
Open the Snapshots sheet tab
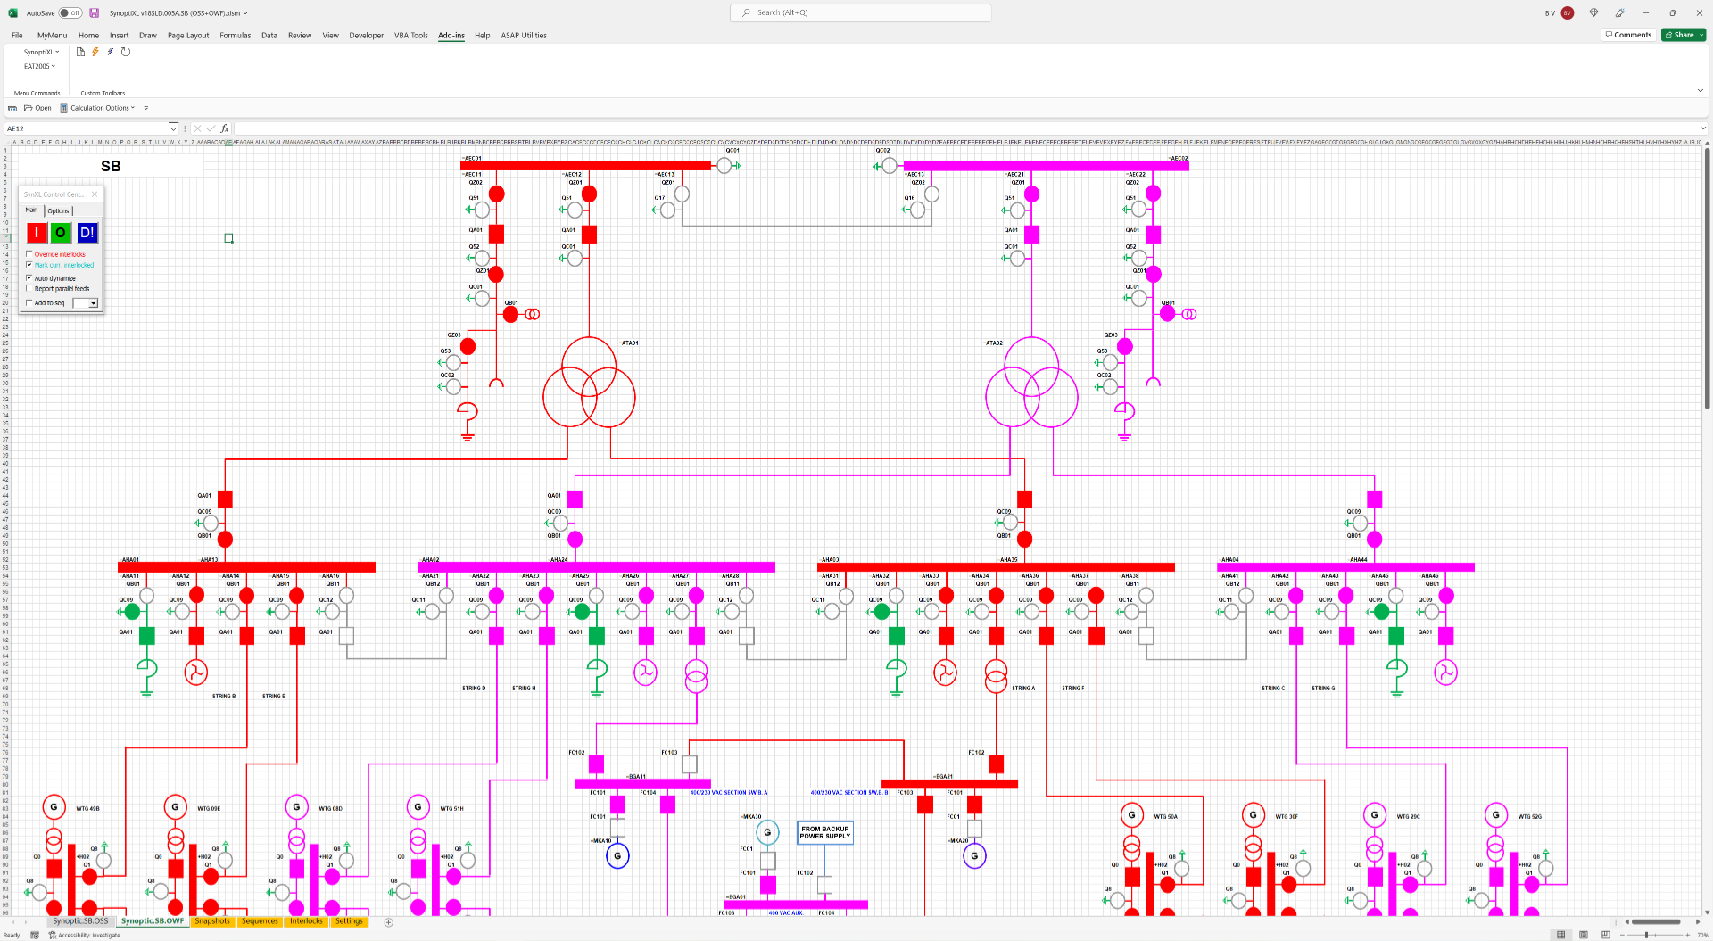[212, 921]
